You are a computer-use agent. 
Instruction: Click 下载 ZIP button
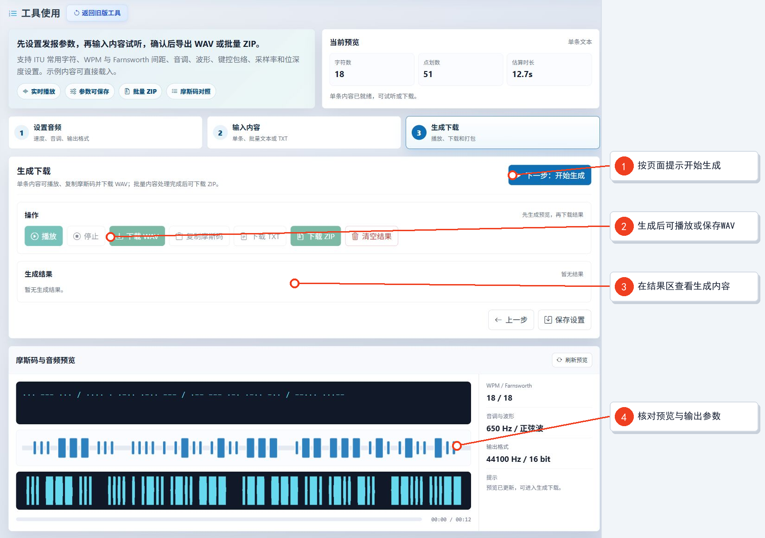tap(316, 236)
